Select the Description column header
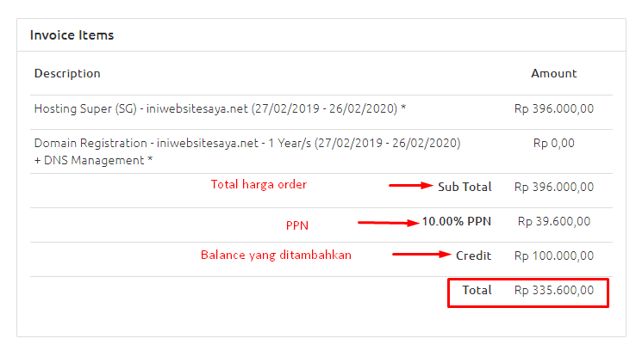 67,73
